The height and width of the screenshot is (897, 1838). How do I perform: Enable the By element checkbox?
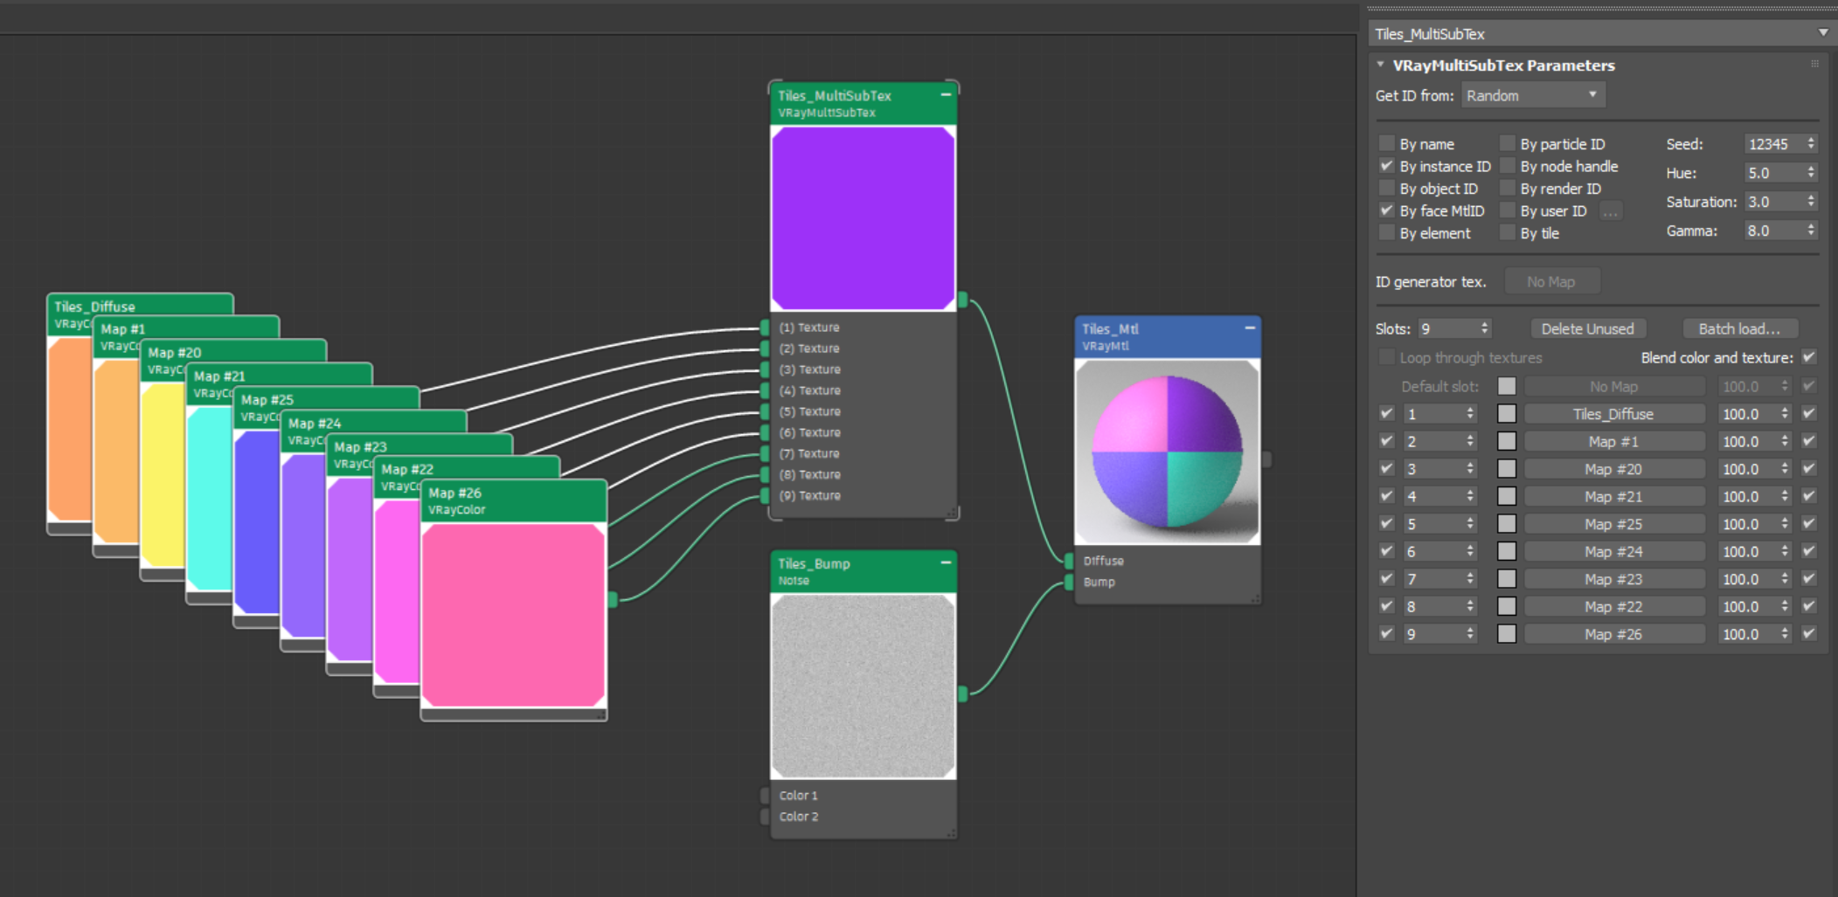(x=1386, y=232)
